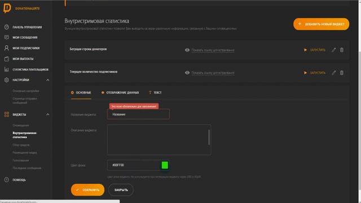Launch Текущее количество подписчиков with Запустить
The width and height of the screenshot is (361, 203).
[315, 73]
